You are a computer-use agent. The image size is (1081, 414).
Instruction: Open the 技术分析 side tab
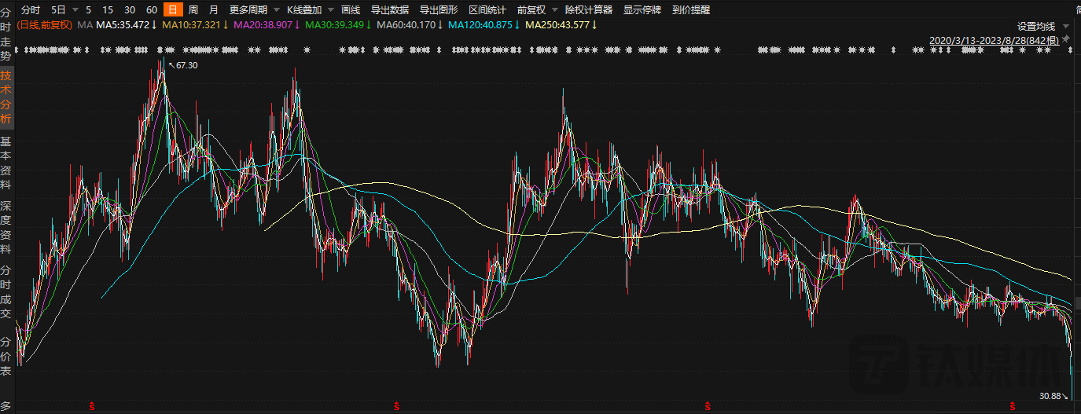click(x=6, y=97)
